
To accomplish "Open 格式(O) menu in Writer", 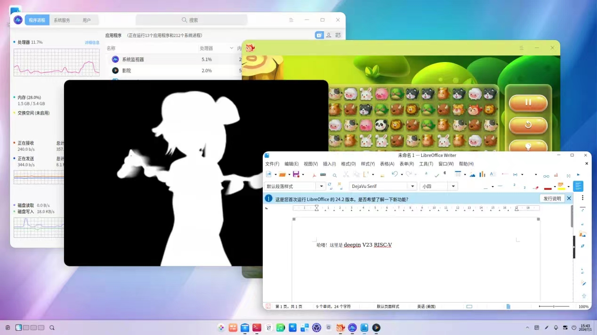I will click(348, 164).
